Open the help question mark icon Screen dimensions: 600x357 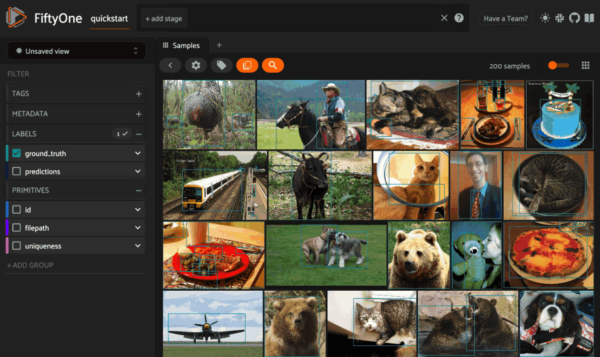tap(459, 18)
